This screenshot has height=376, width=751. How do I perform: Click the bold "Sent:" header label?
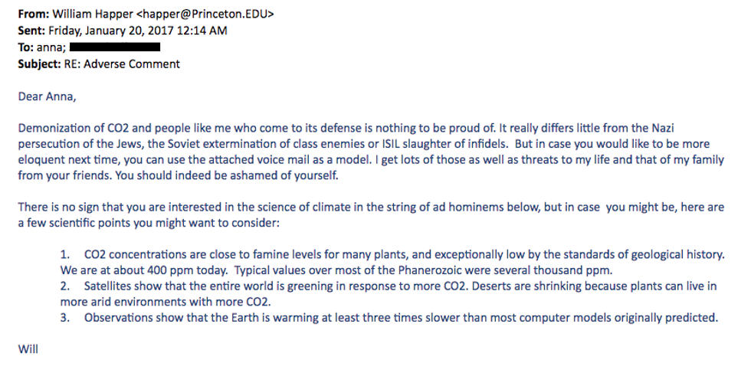tap(31, 31)
